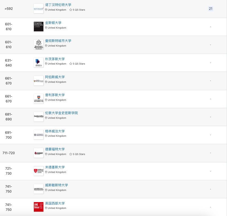Screen dimensions: 227x216
Task: Open the 阿伯斯威大学 link
Action: tap(55, 77)
